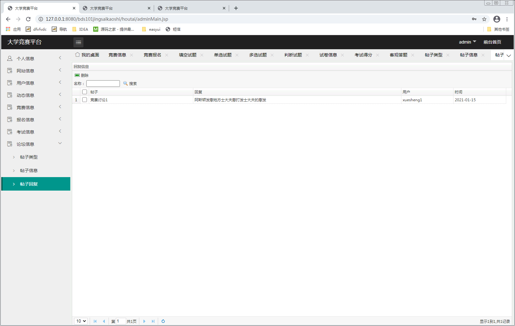Click the 报名信息 sidebar icon
The image size is (515, 326).
pos(10,119)
